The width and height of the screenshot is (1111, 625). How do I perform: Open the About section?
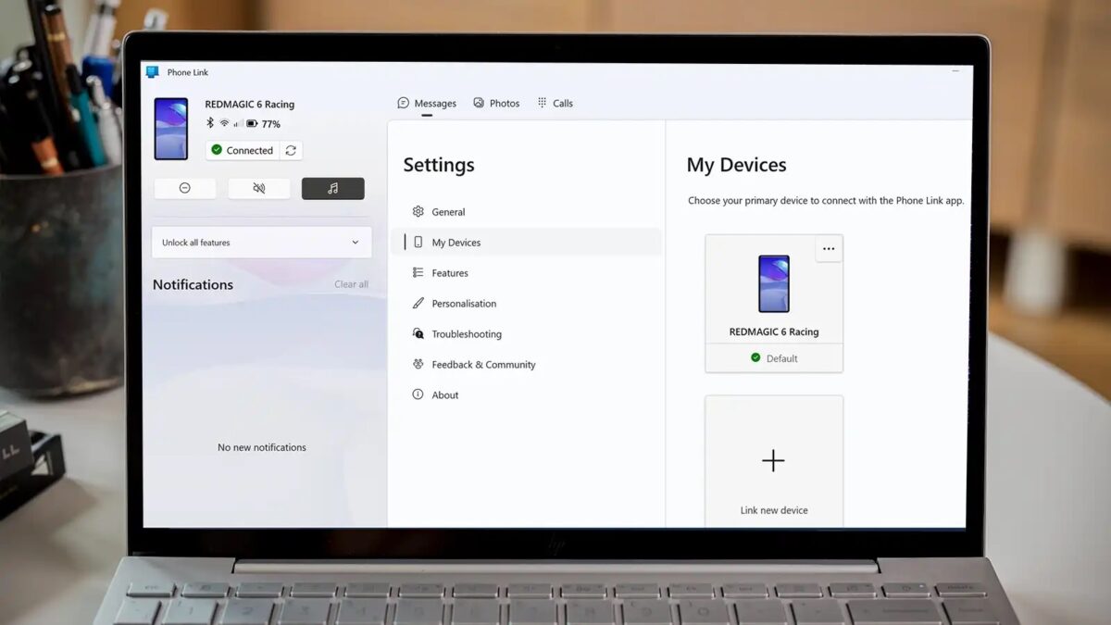point(526,395)
